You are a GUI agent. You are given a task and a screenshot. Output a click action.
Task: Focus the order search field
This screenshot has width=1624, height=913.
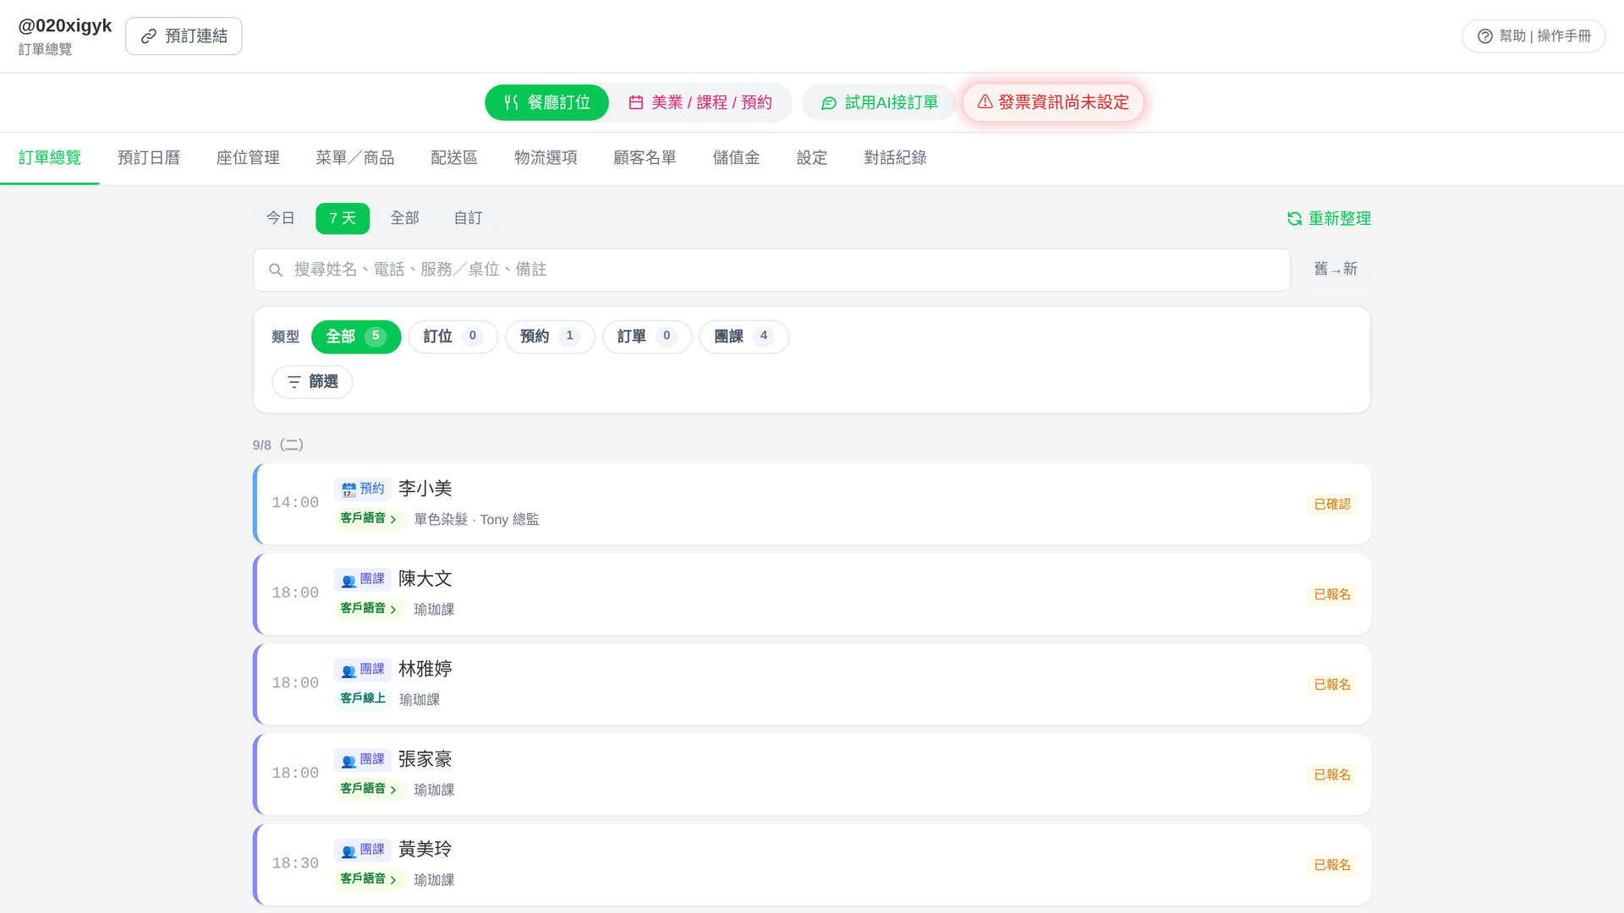771,270
